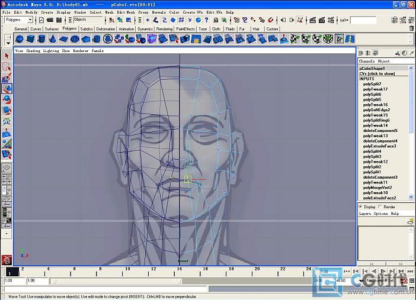This screenshot has width=416, height=300.
Task: Go to start of playback range
Action: coord(347,272)
